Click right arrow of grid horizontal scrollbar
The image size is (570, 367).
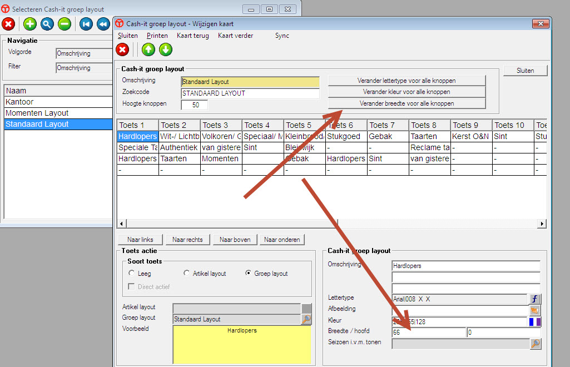(542, 224)
